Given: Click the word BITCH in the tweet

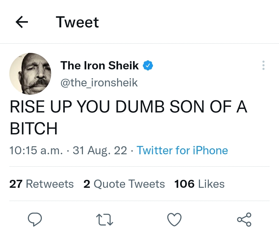Looking at the screenshot, I should click(x=33, y=129).
